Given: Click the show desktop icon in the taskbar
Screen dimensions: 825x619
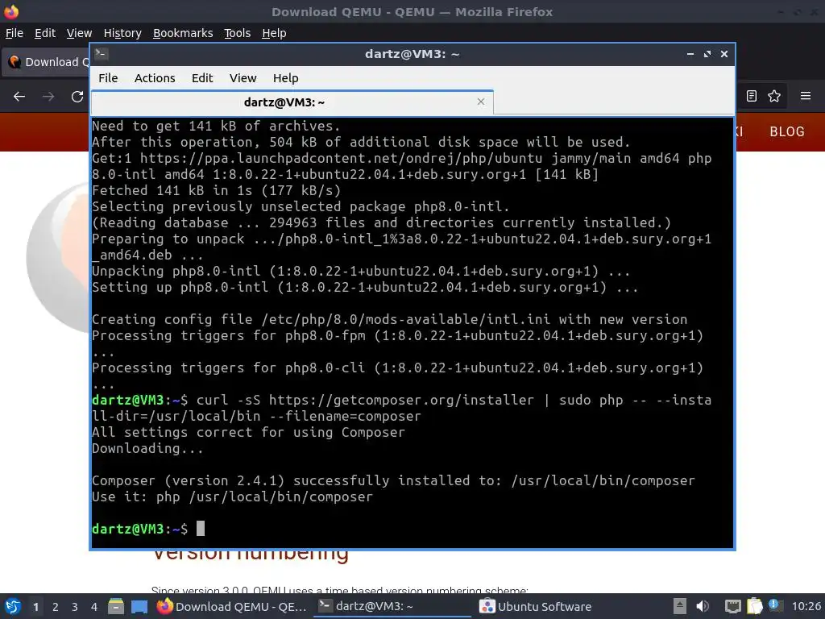Looking at the screenshot, I should point(139,606).
